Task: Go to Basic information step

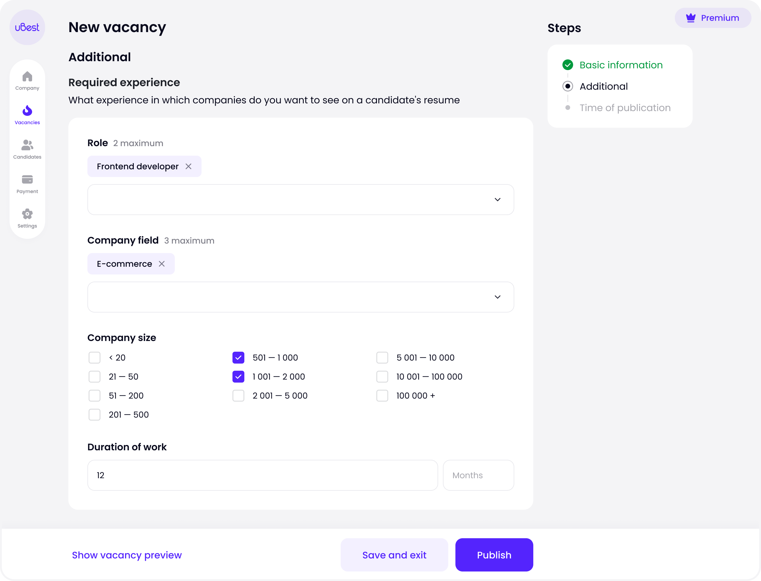Action: point(621,65)
